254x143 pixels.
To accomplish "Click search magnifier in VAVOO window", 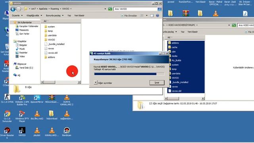I will (x=160, y=9).
